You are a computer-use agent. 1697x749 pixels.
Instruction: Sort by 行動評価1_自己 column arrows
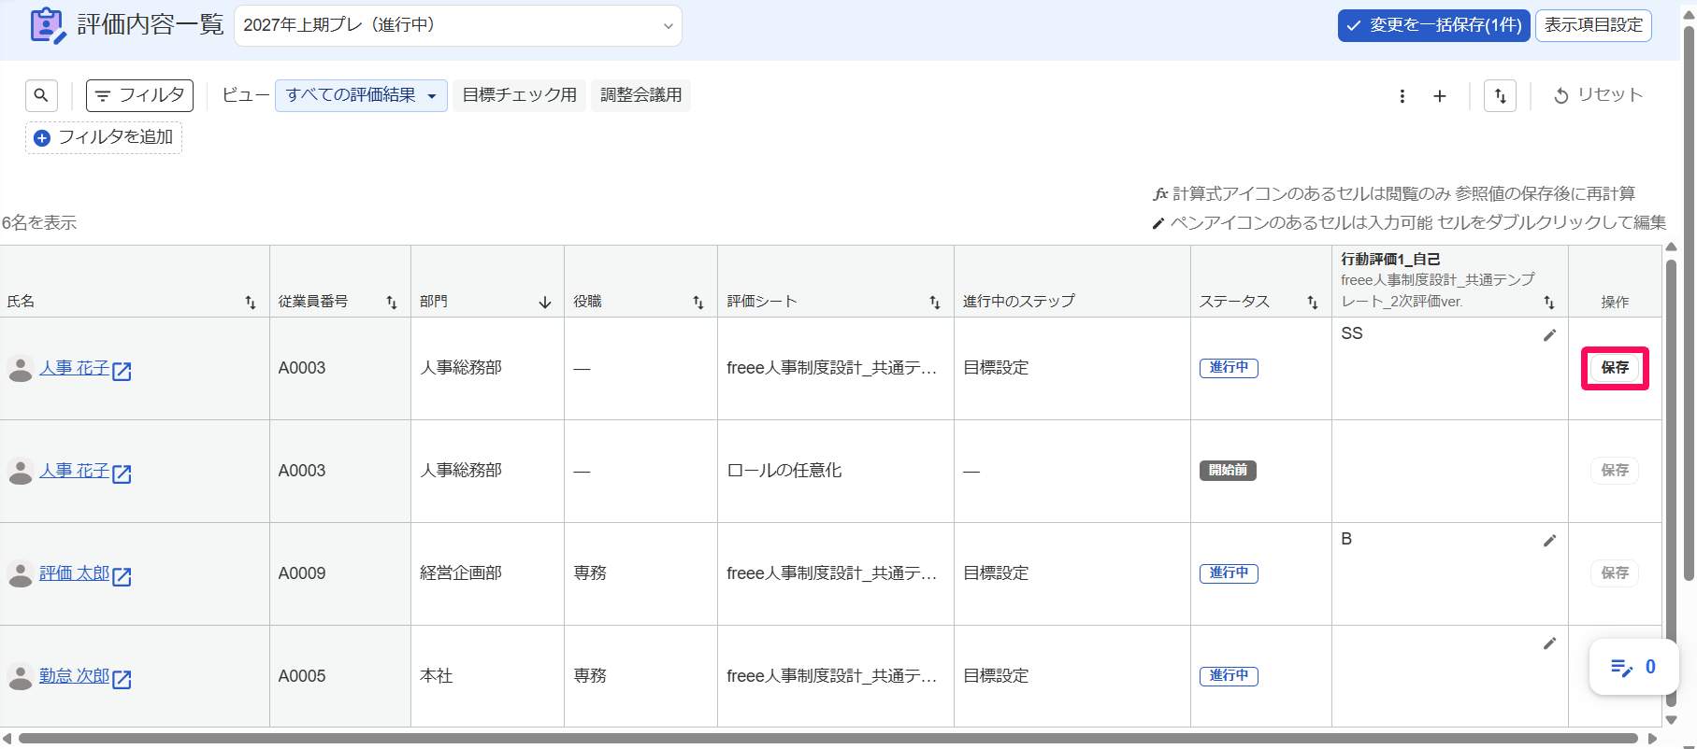tap(1549, 302)
